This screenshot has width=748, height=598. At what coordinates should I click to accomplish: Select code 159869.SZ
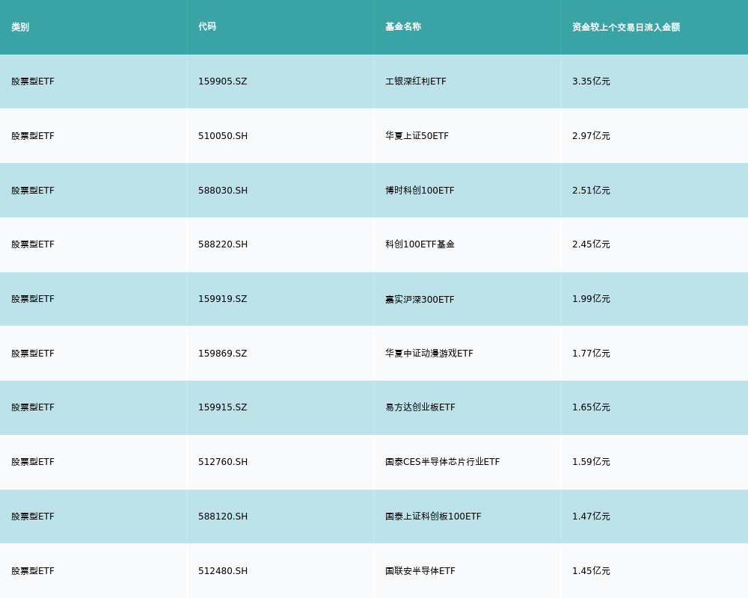(x=223, y=354)
